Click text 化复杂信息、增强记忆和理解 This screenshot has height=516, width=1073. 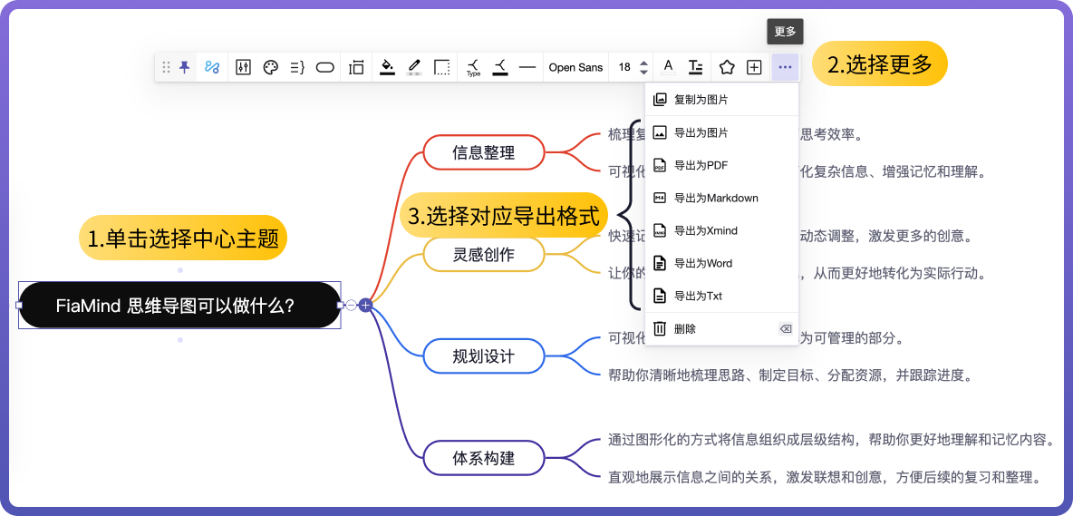coord(892,171)
